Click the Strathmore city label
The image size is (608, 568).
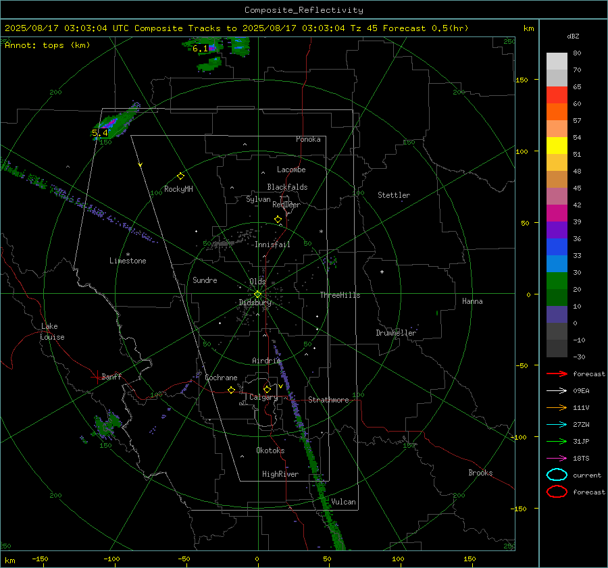(x=329, y=400)
